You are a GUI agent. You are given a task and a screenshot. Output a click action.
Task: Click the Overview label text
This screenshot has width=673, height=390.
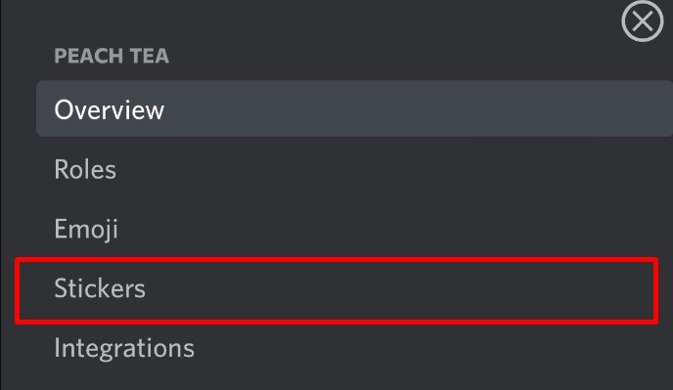click(x=109, y=109)
